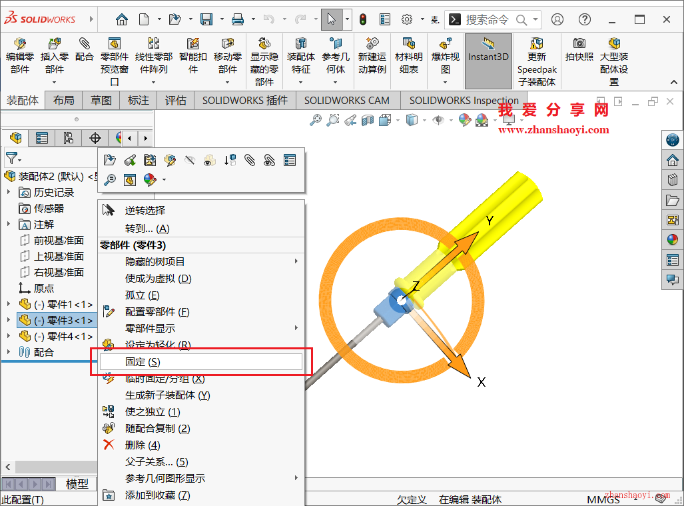This screenshot has width=684, height=506.
Task: Click the user account login icon
Action: [x=557, y=19]
